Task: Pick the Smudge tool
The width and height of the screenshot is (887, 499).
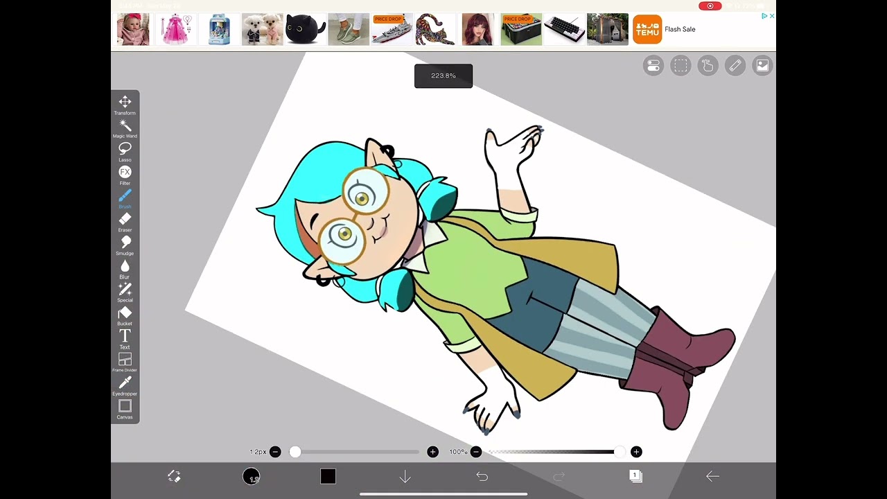Action: [x=125, y=245]
